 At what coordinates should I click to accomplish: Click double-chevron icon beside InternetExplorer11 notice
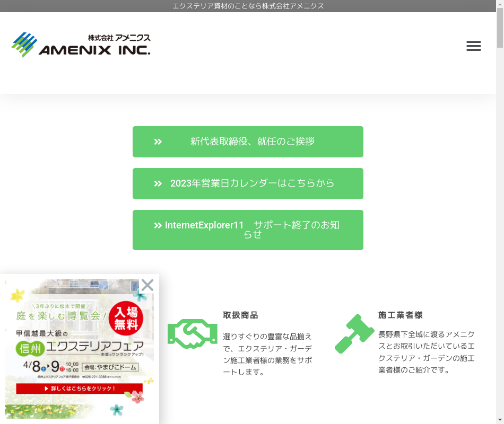(158, 226)
